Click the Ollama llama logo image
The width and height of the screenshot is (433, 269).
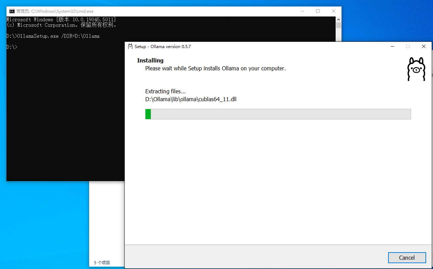click(416, 69)
